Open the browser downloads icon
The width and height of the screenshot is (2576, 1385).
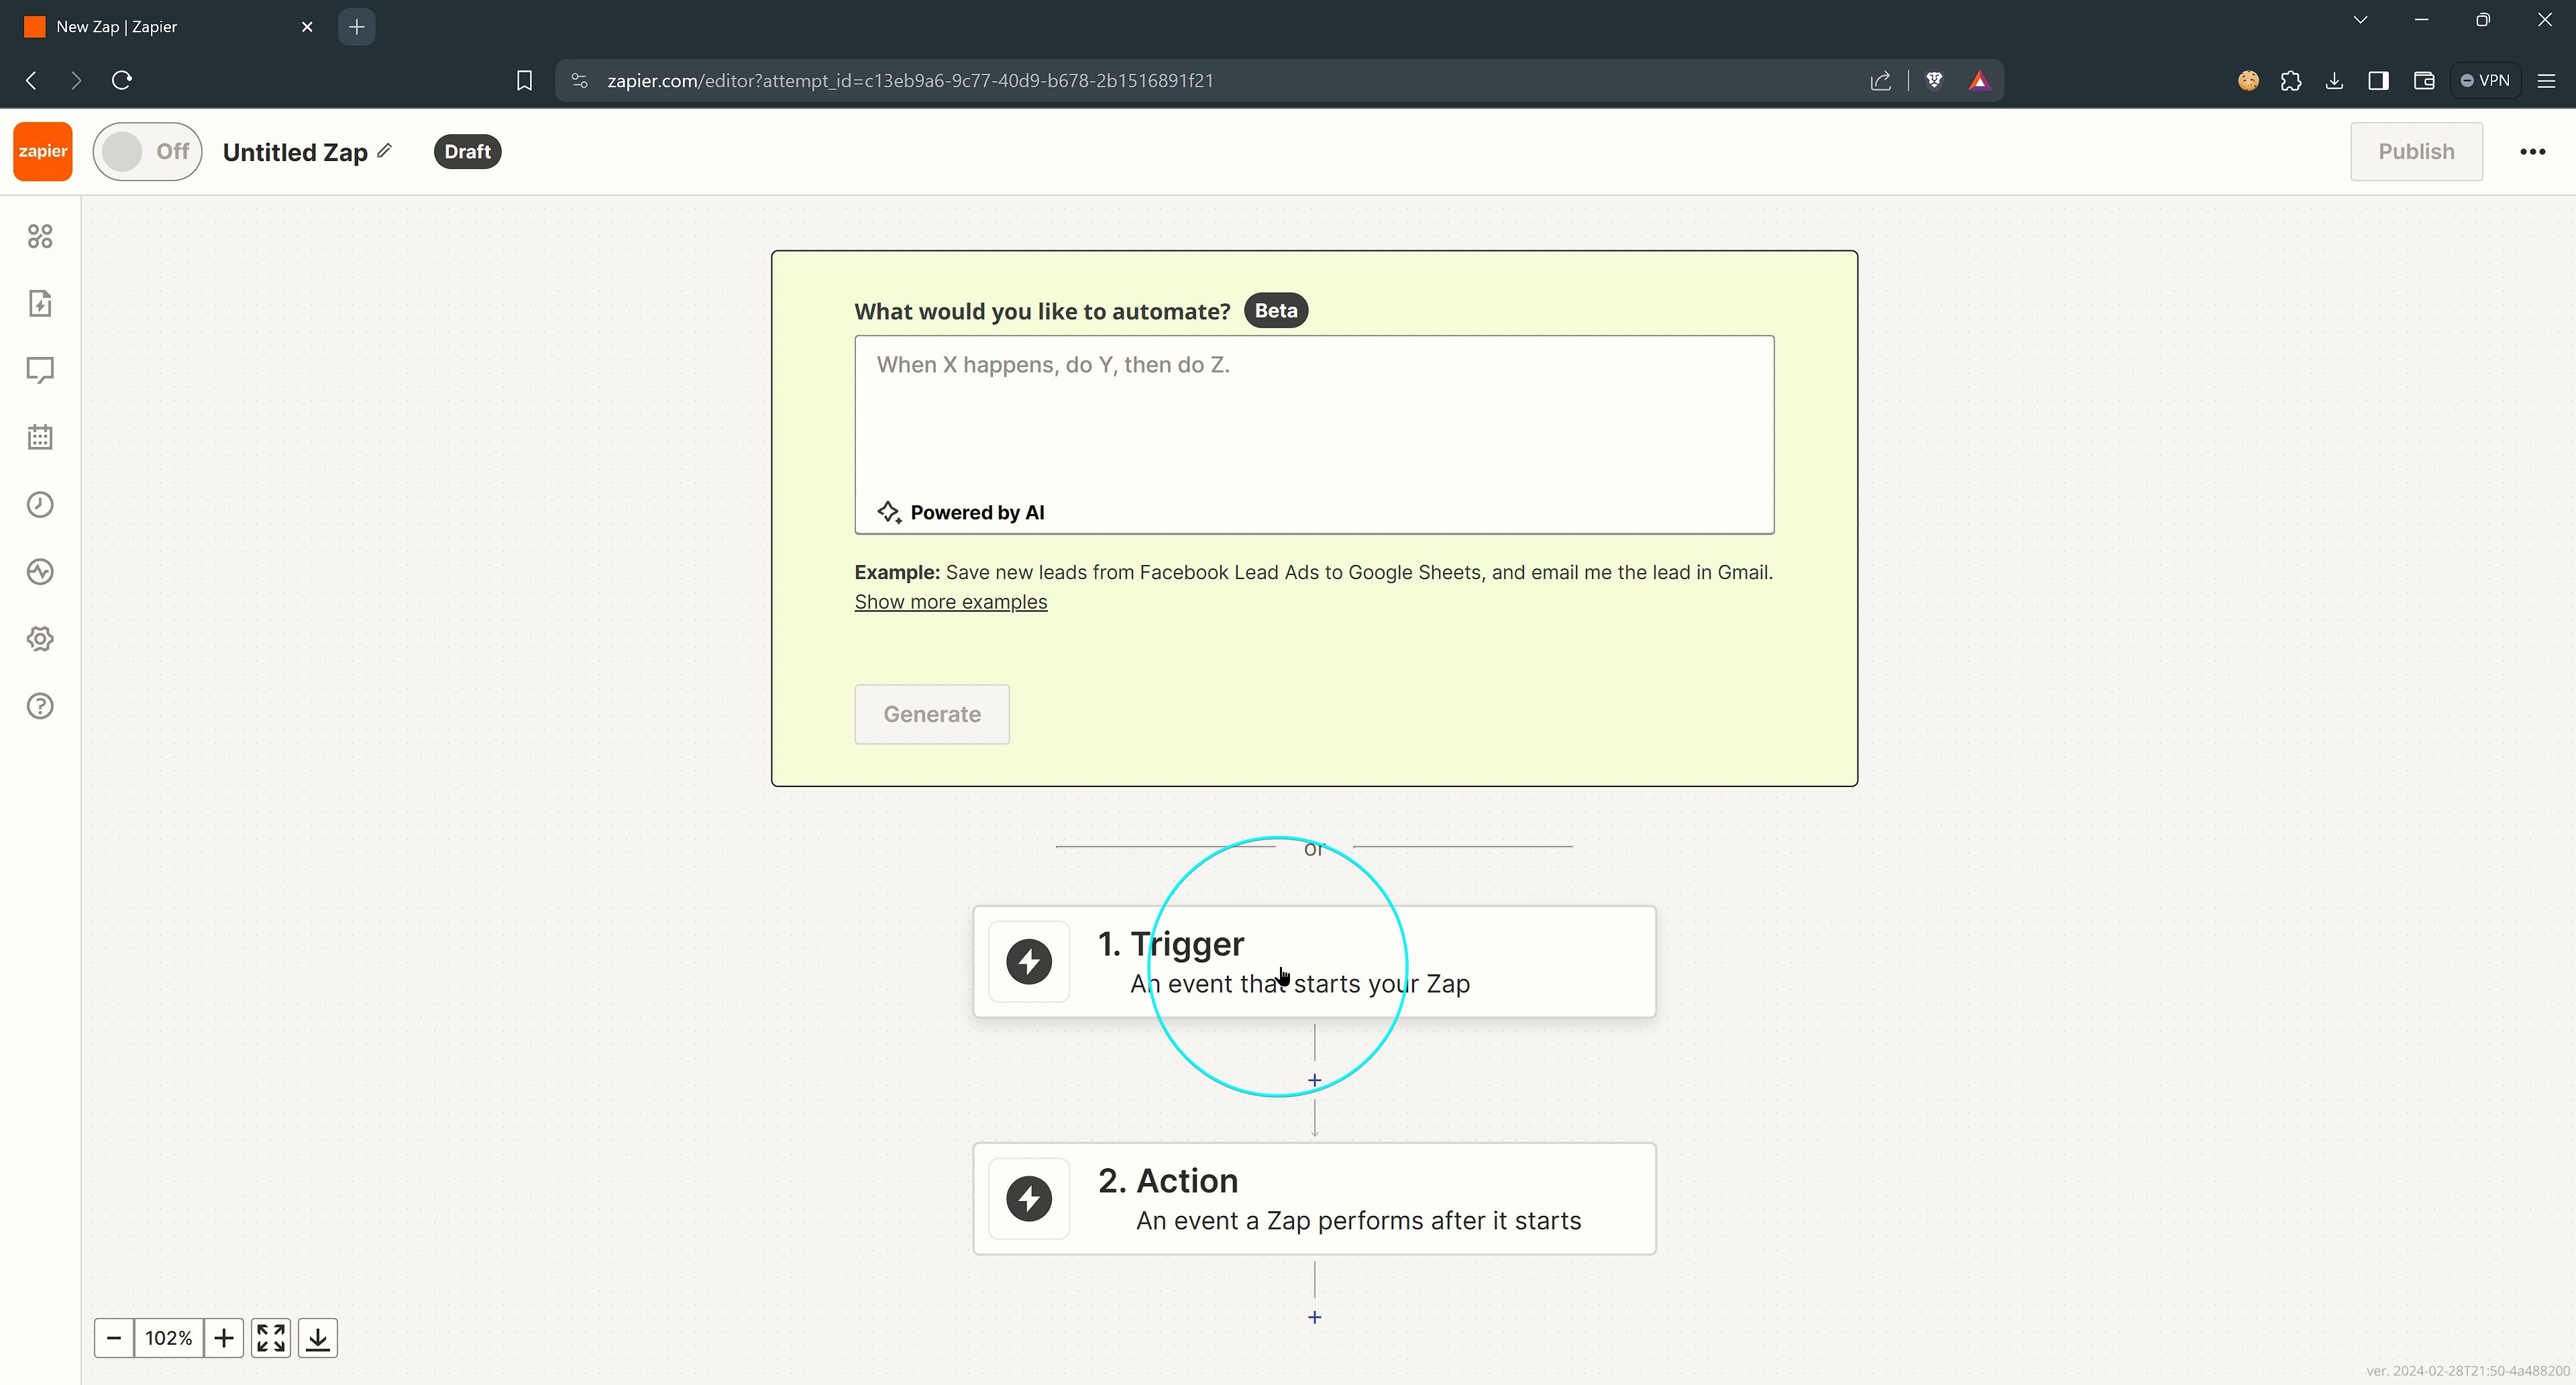(x=2334, y=80)
